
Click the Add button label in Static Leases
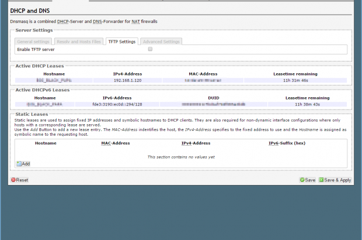[x=26, y=164]
